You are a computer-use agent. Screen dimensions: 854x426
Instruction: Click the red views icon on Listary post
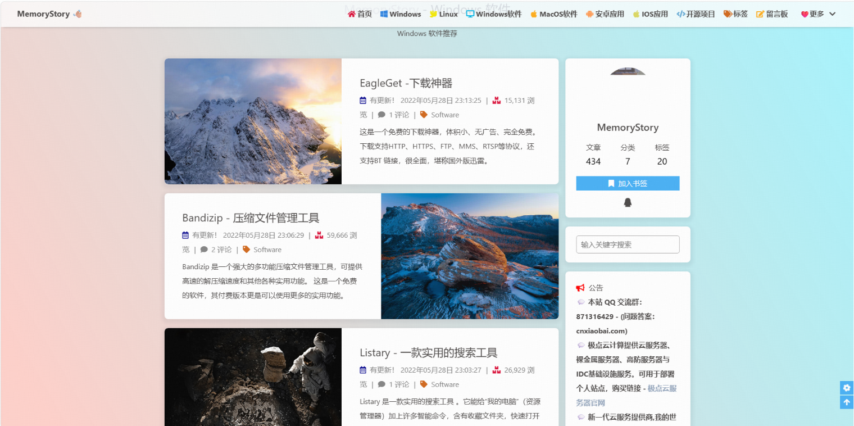496,370
